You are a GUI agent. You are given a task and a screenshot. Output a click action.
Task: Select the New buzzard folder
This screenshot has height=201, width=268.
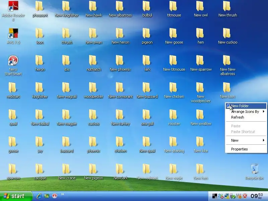point(147,90)
